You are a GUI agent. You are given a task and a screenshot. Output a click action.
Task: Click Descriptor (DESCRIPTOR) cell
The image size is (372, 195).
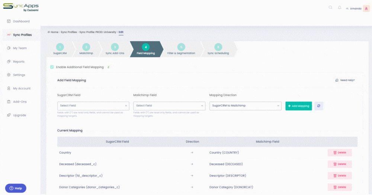coord(228,176)
